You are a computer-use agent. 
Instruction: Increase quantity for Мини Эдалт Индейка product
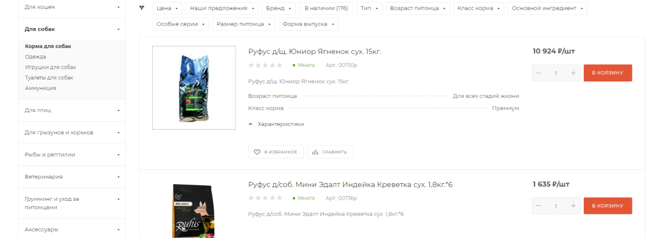(x=574, y=206)
